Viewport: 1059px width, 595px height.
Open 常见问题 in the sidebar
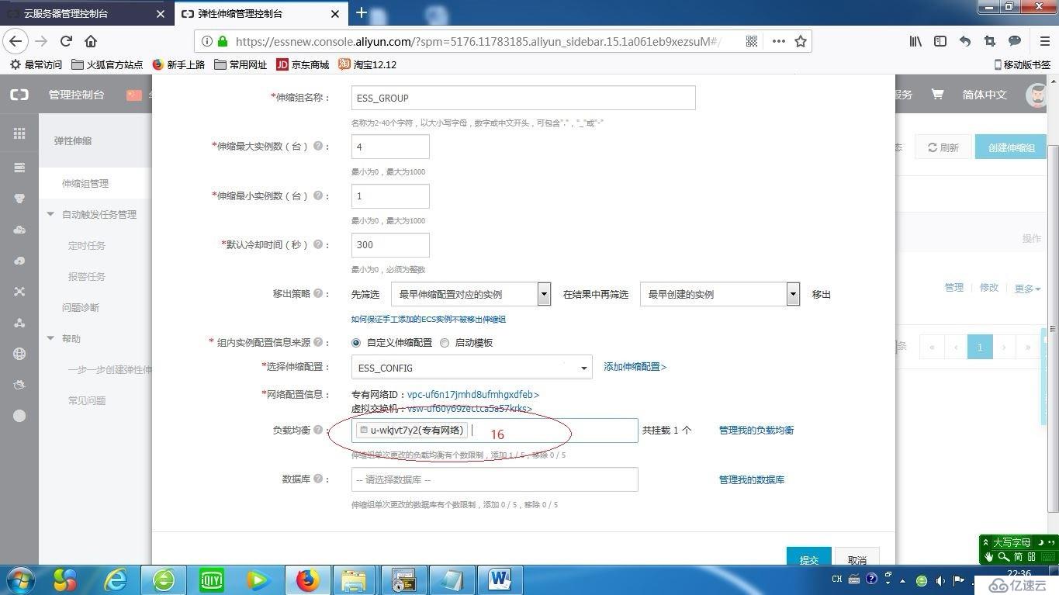[x=87, y=401]
